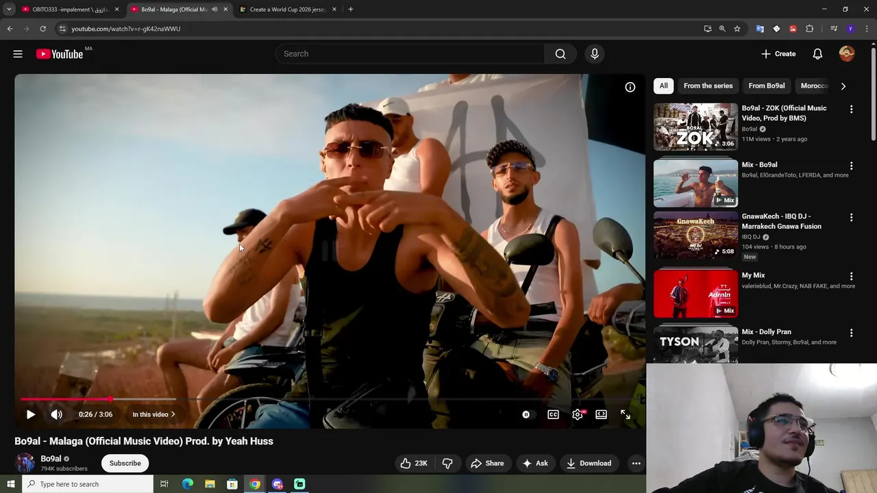
Task: Show video info card icon
Action: pos(630,87)
